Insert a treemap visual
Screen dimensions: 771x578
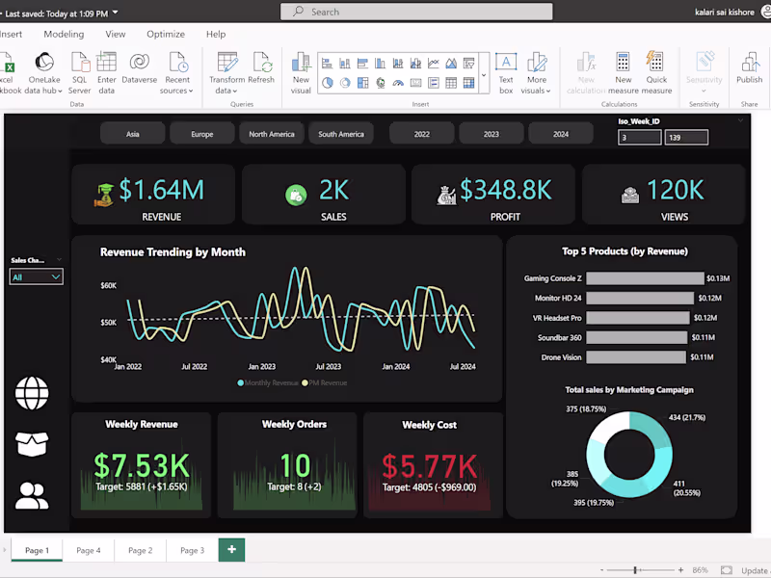pos(362,83)
